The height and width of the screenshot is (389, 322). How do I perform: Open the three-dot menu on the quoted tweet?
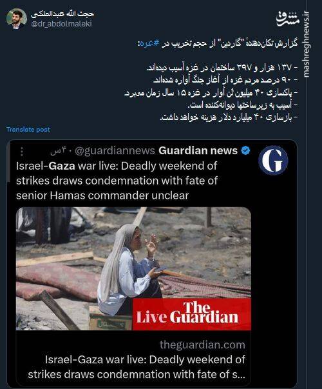(22, 152)
